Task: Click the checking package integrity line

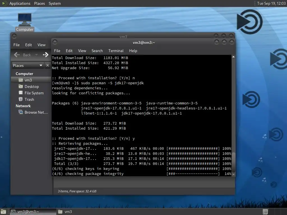Action: point(142,174)
